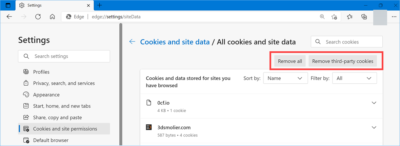This screenshot has height=146, width=400.
Task: Open the Filter by All dropdown
Action: 354,78
